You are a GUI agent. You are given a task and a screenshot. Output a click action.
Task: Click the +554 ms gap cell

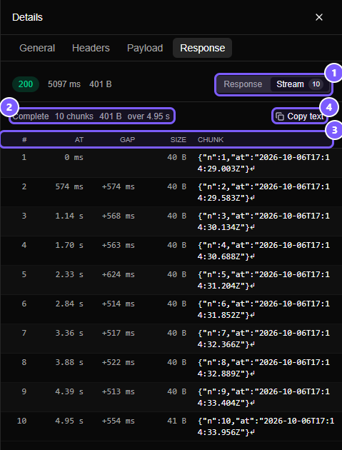pos(119,421)
